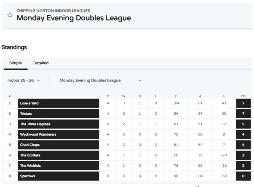Switch to the Simple standings tab
The image size is (254, 187).
[x=16, y=63]
